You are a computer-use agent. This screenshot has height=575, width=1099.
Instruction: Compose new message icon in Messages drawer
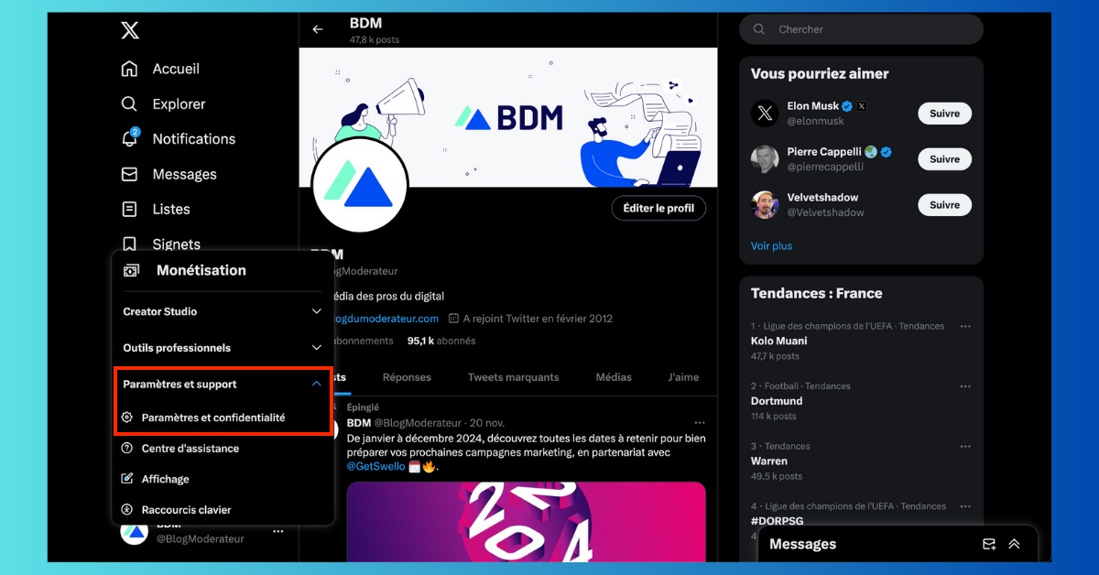pyautogui.click(x=989, y=544)
